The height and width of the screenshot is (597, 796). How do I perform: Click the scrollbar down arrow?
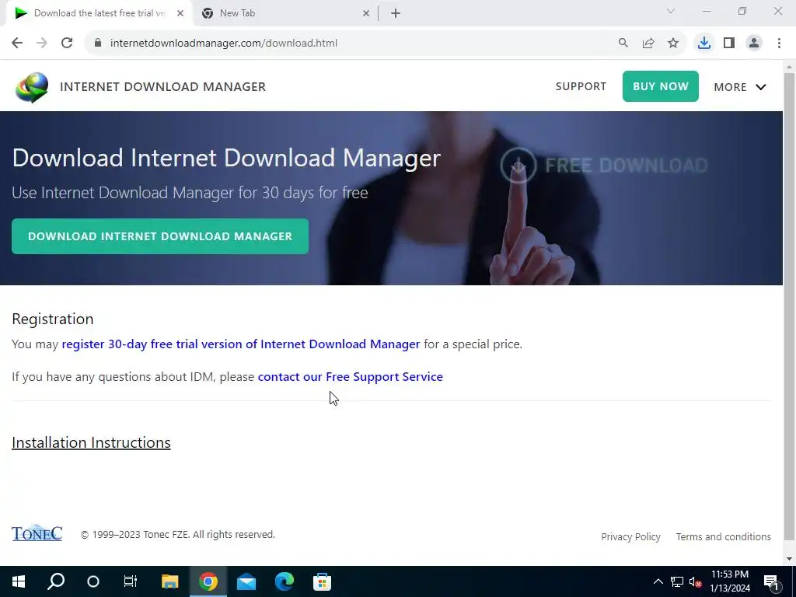[x=790, y=559]
